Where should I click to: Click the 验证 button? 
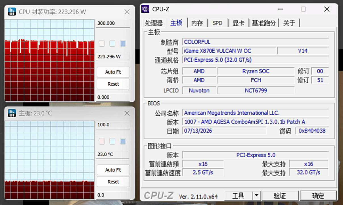click(x=280, y=196)
